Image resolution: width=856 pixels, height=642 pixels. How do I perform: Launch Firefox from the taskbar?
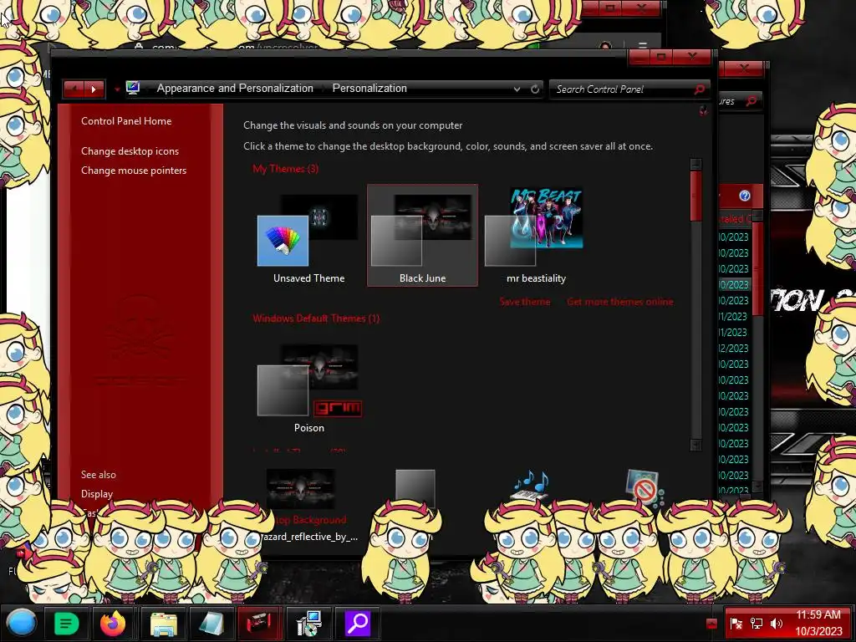click(113, 623)
